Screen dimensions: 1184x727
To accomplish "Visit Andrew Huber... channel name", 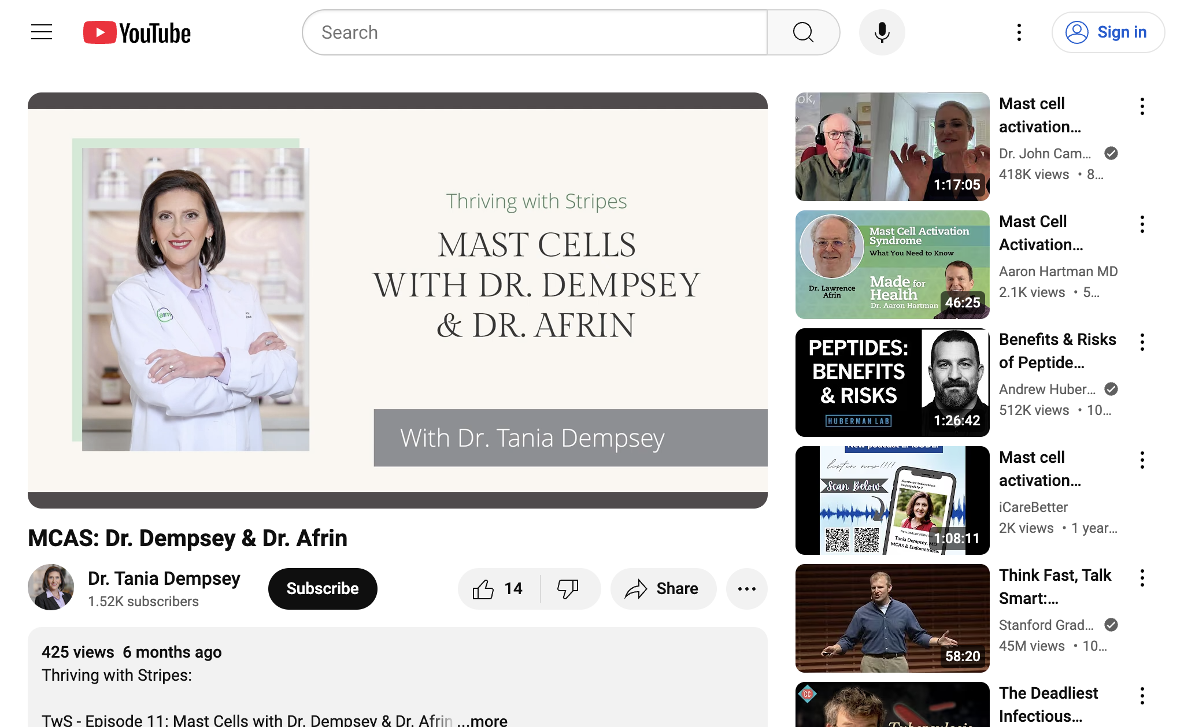I will click(x=1047, y=389).
